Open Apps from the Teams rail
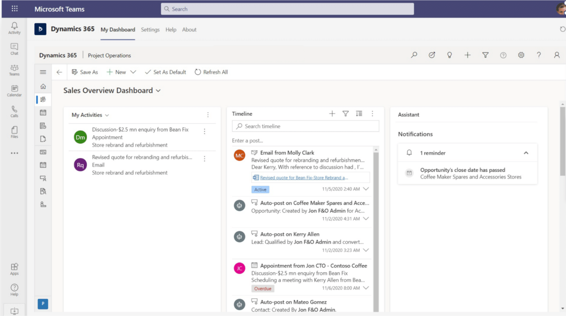566x316 pixels. [14, 268]
